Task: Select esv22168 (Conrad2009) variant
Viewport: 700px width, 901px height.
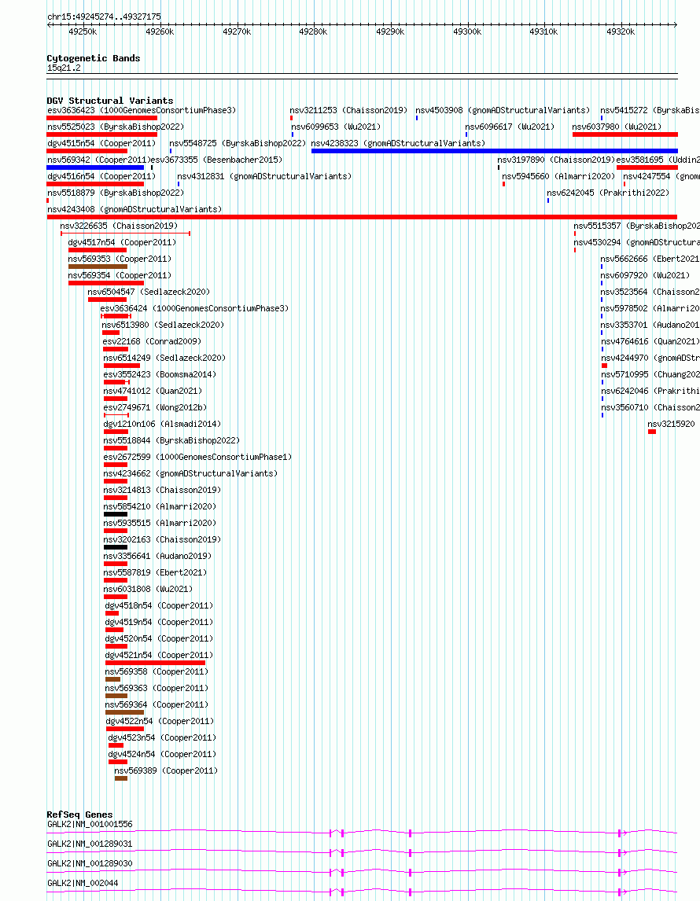Action: coord(153,342)
